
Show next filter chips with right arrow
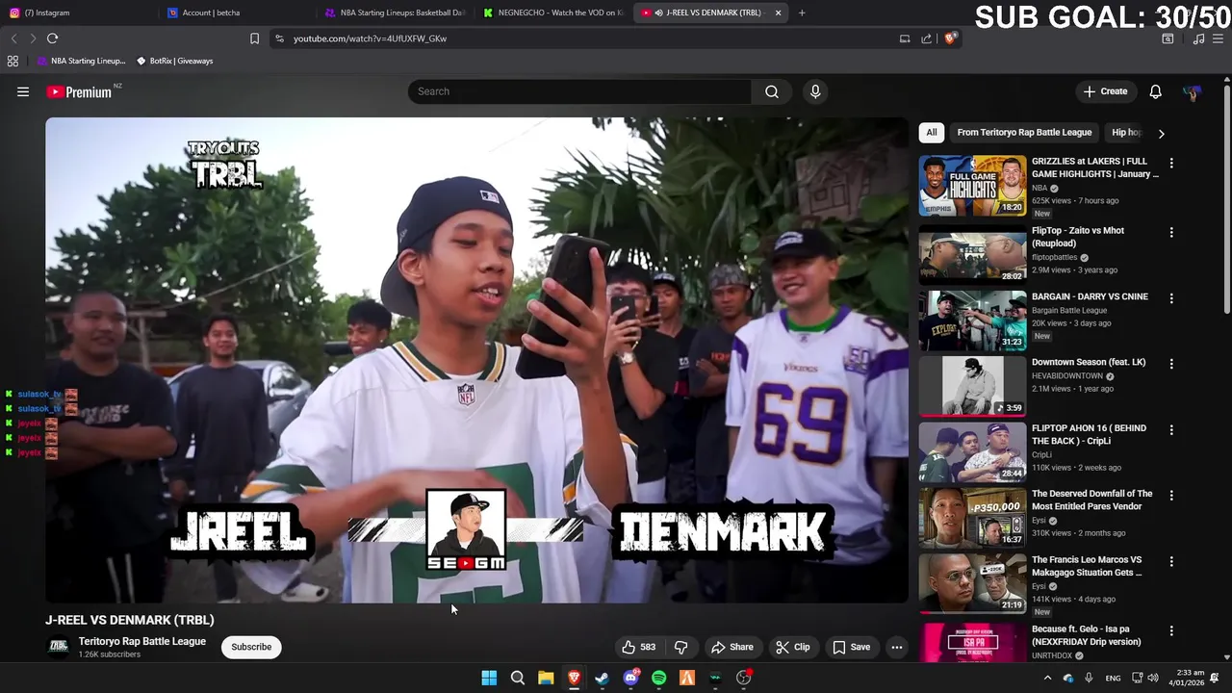point(1161,134)
